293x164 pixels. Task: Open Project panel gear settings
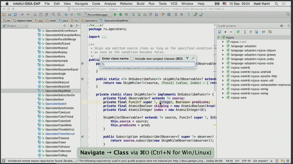coord(71,26)
